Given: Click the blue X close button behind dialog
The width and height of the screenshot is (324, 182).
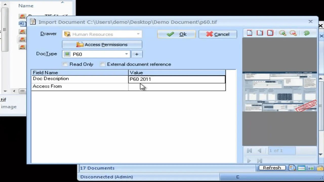Looking at the screenshot, I should (321, 36).
